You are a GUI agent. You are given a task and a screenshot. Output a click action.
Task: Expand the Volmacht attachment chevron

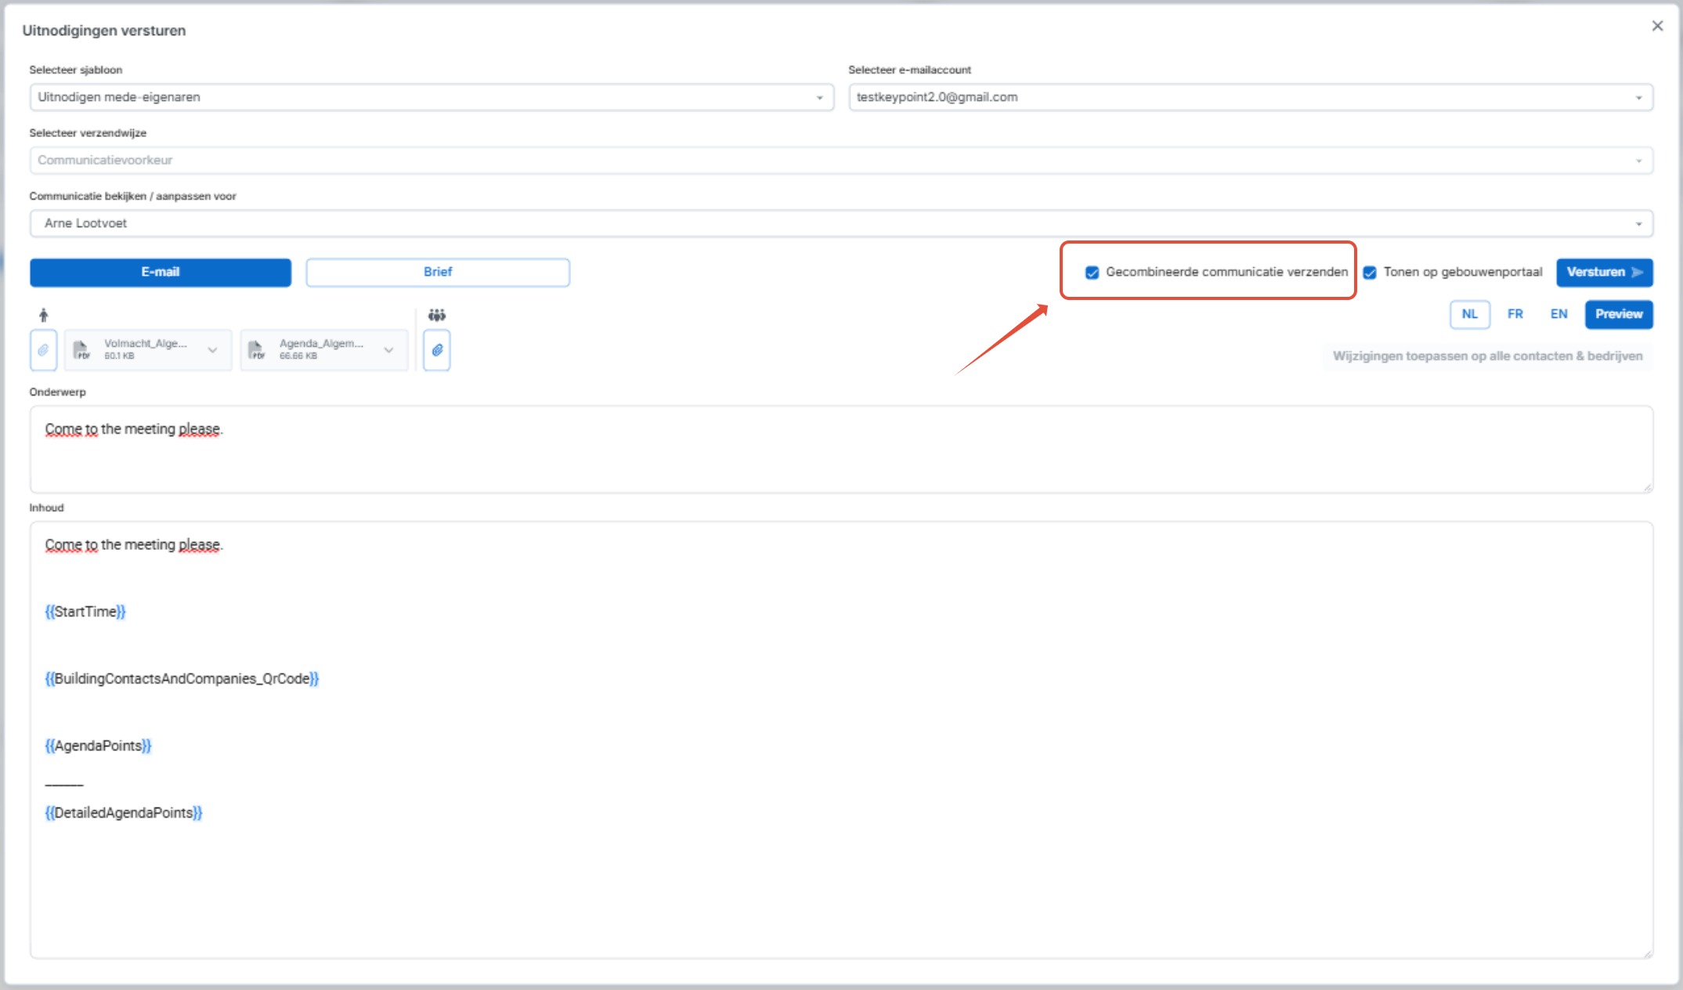click(212, 350)
